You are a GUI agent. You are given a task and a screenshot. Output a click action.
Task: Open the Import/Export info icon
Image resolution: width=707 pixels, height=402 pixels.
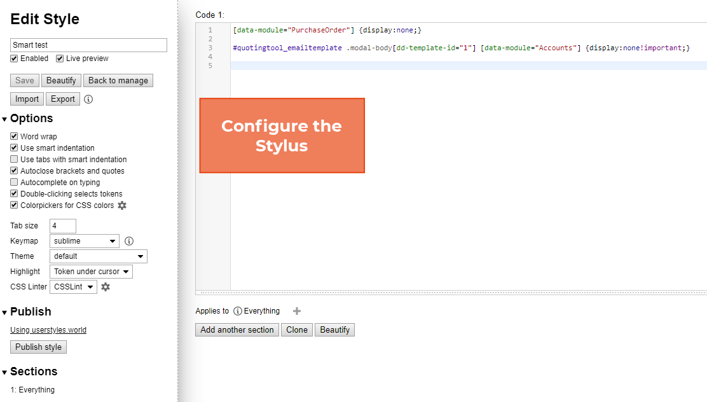point(88,99)
